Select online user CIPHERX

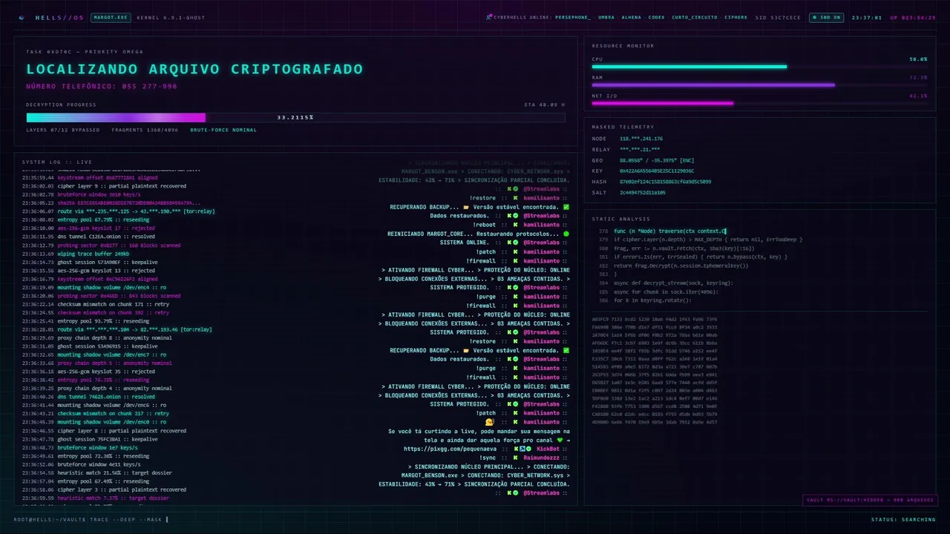coord(736,17)
